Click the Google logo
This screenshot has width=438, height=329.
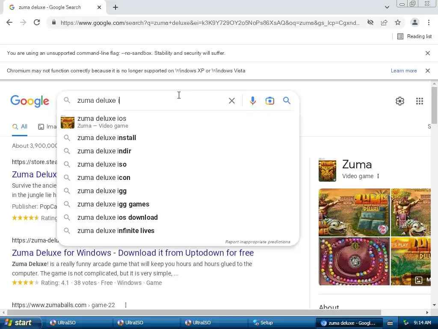click(x=30, y=101)
